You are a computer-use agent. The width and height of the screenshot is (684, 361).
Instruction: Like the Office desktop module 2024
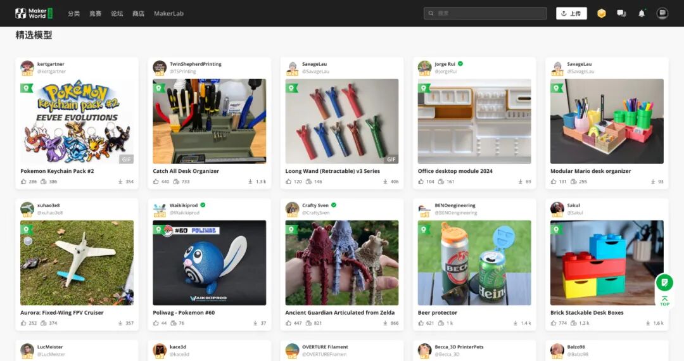(x=421, y=181)
